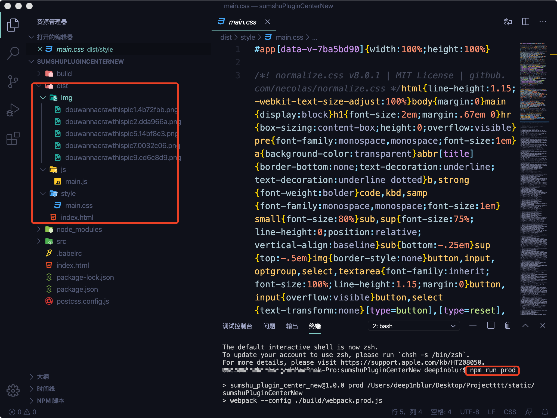Toggle the Explorer view icon
The image size is (557, 418).
(x=13, y=25)
